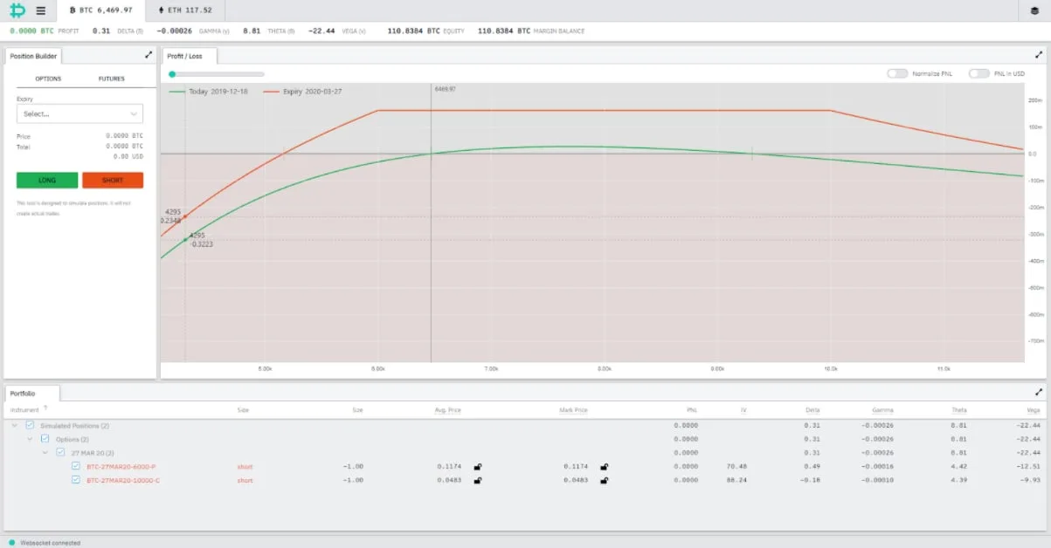Sort by the Mark Price column header

coord(573,409)
